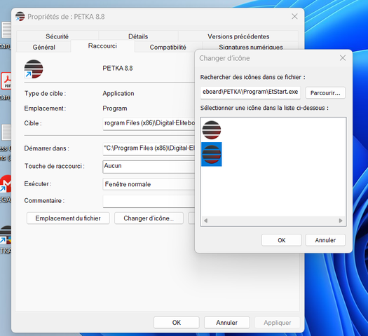Open the Versions précédentes tab
368x336 pixels.
coord(238,36)
